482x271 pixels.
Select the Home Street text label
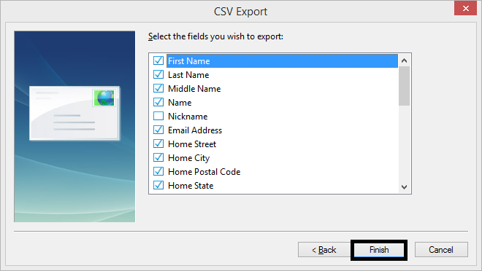click(192, 144)
